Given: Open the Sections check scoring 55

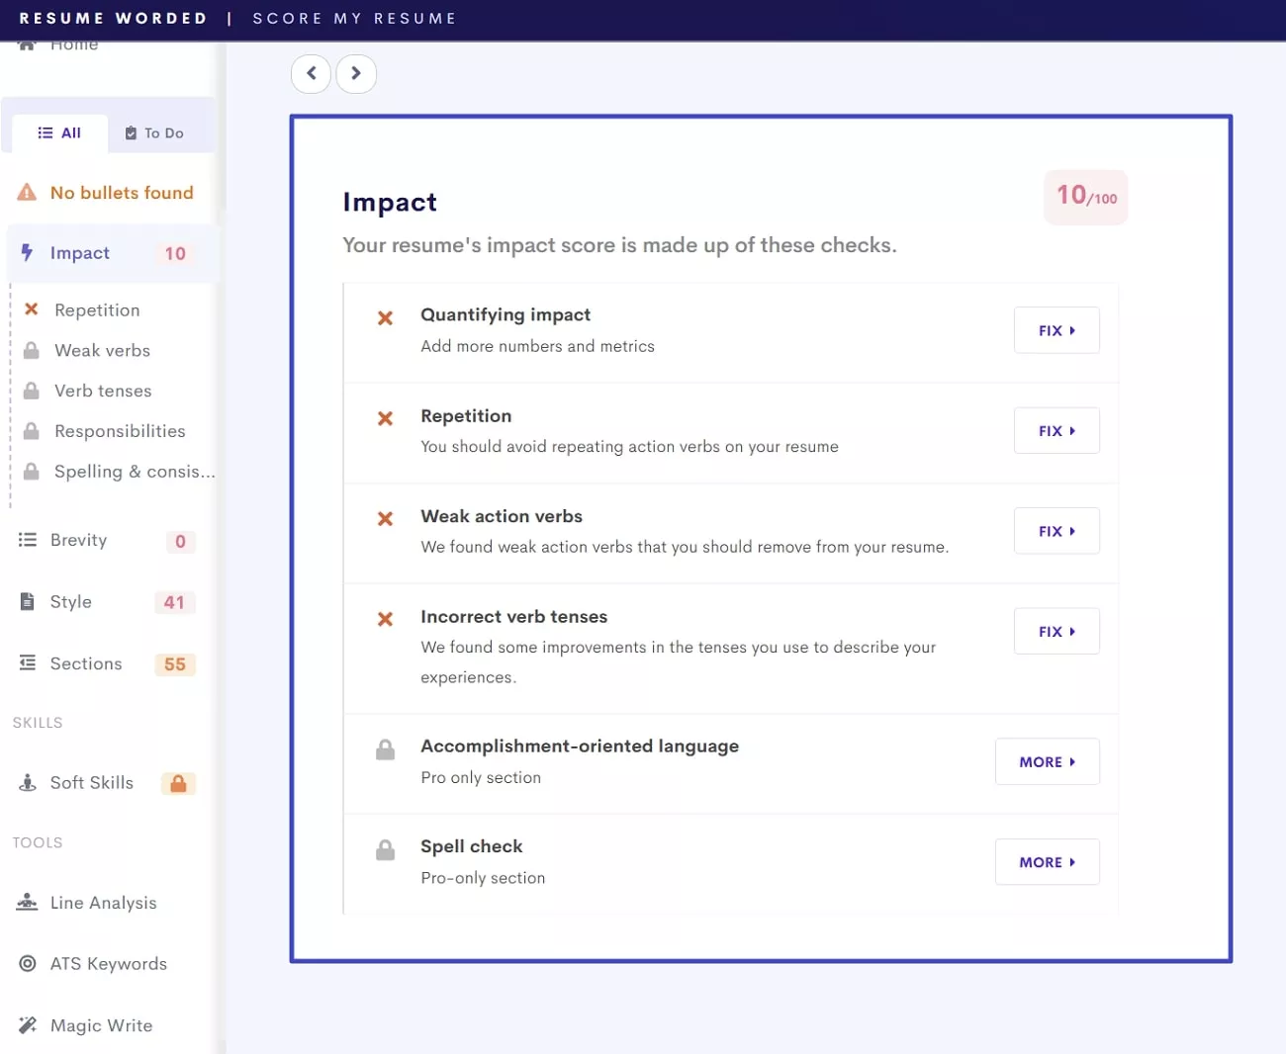Looking at the screenshot, I should [x=86, y=663].
